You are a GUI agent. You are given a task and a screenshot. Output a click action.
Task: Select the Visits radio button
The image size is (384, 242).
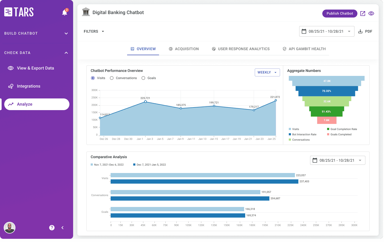[x=93, y=78]
